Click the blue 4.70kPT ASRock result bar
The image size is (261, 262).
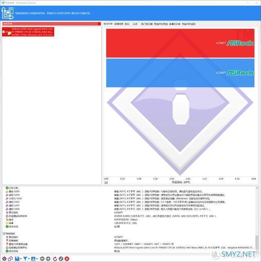pos(180,73)
